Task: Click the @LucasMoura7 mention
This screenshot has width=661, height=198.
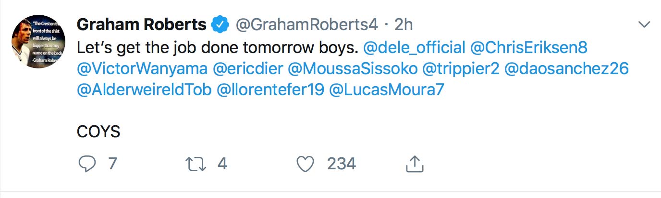Action: pos(387,90)
